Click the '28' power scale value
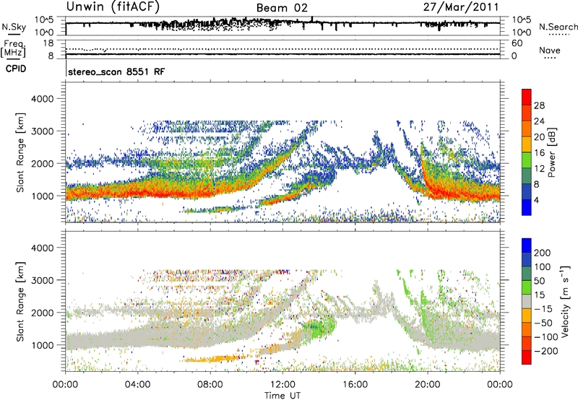The image size is (578, 400). coord(539,105)
